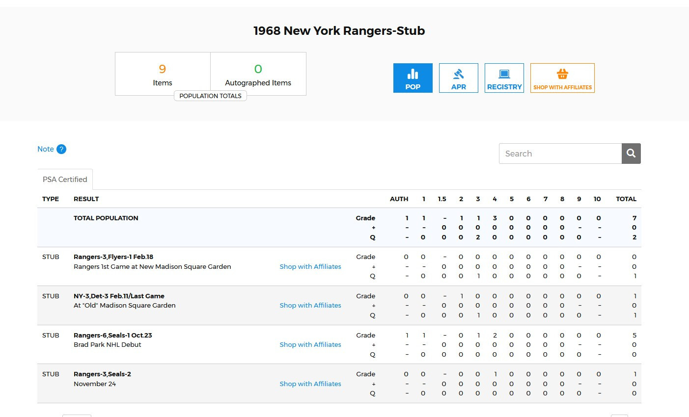
Task: Click the RESULT column header
Action: coord(86,199)
